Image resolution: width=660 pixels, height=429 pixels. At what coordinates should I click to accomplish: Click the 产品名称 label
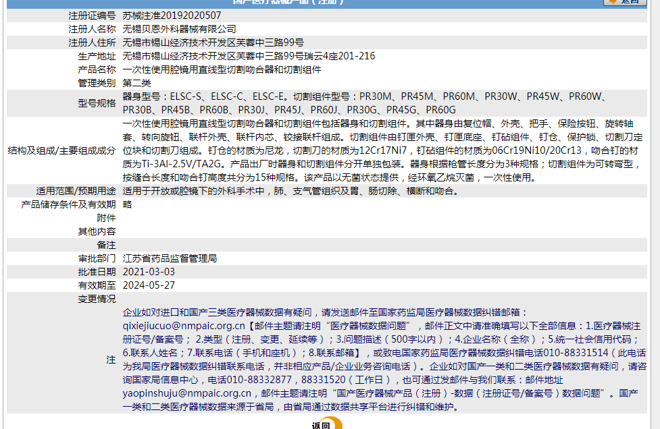pyautogui.click(x=97, y=69)
